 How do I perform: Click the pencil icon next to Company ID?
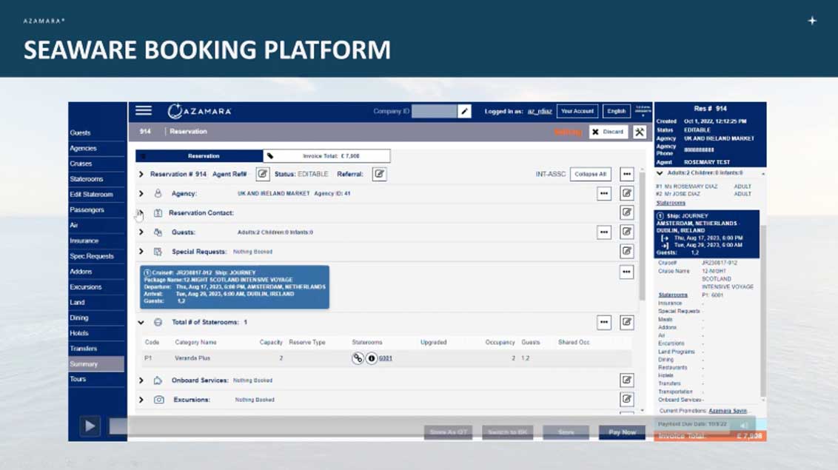[x=464, y=111]
